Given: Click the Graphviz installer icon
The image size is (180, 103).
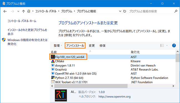Looking at the screenshot, I should pos(53,69).
